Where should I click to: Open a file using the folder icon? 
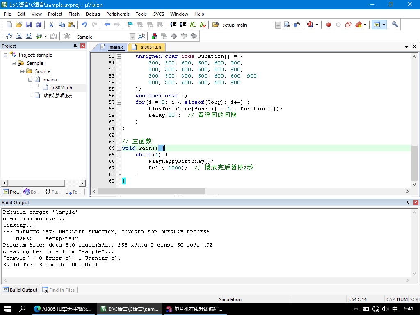(19, 25)
